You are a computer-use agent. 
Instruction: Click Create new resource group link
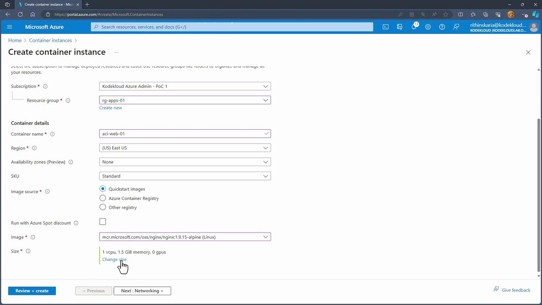click(x=111, y=108)
